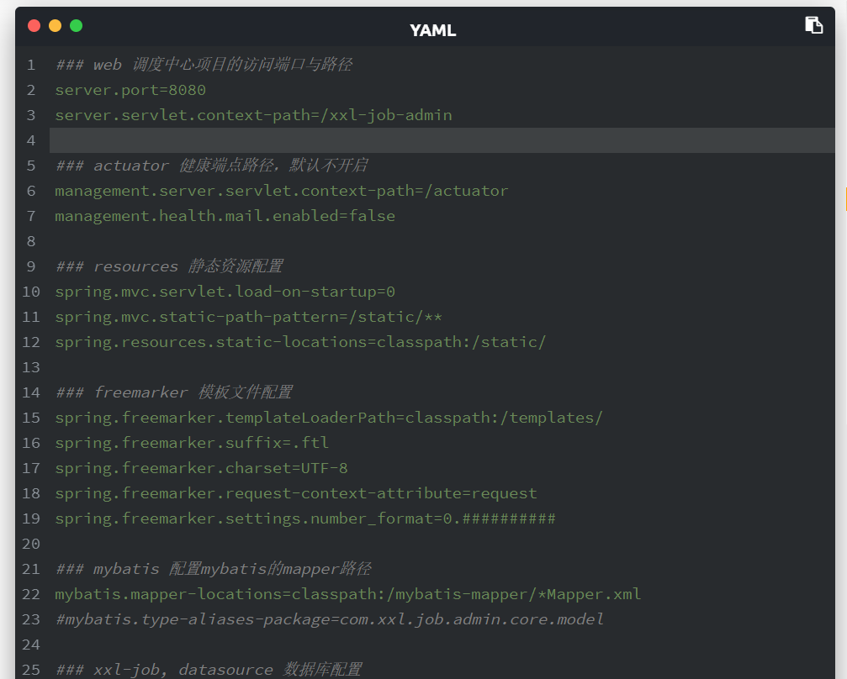Screen dimensions: 847x679
Task: Click the mybatis.mapper-locations line
Action: click(x=348, y=594)
